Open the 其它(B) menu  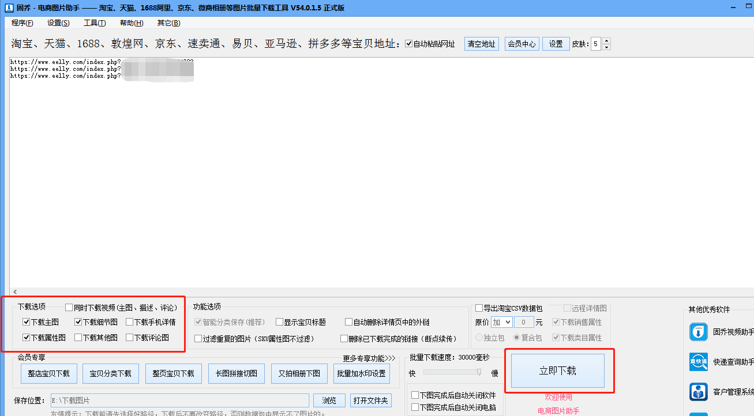168,23
